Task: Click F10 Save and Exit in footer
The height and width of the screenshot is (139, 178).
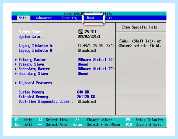Action: [x=144, y=125]
